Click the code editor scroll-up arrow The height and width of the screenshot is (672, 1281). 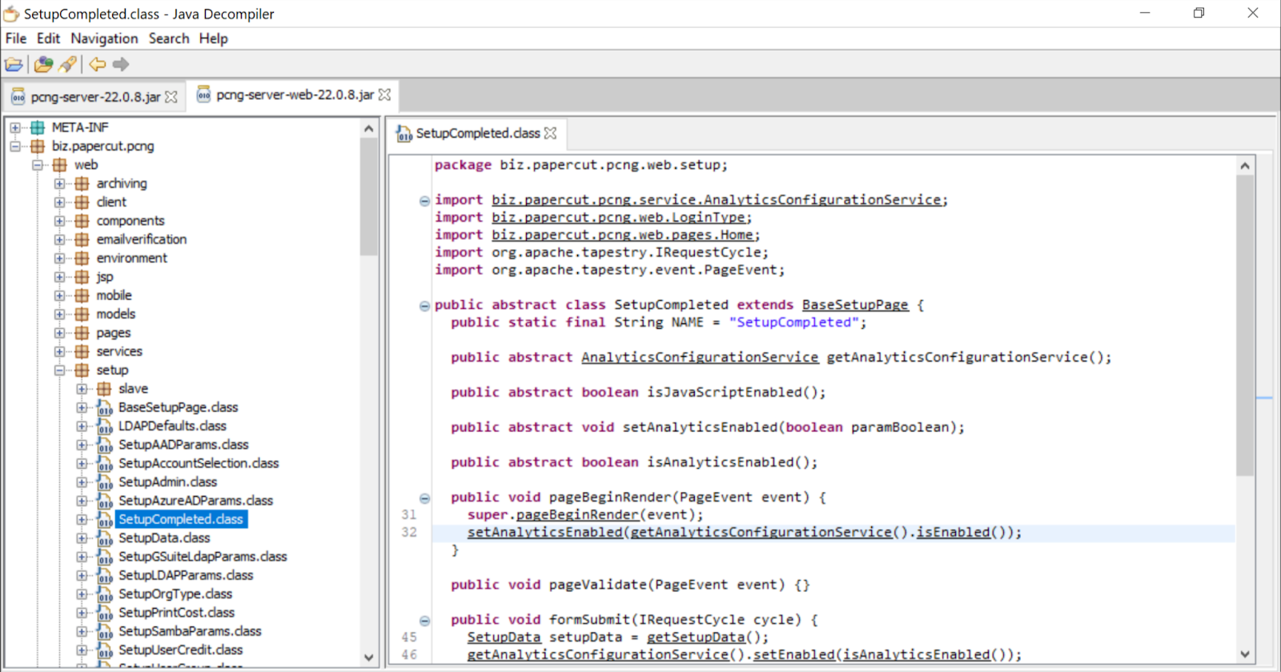1245,166
